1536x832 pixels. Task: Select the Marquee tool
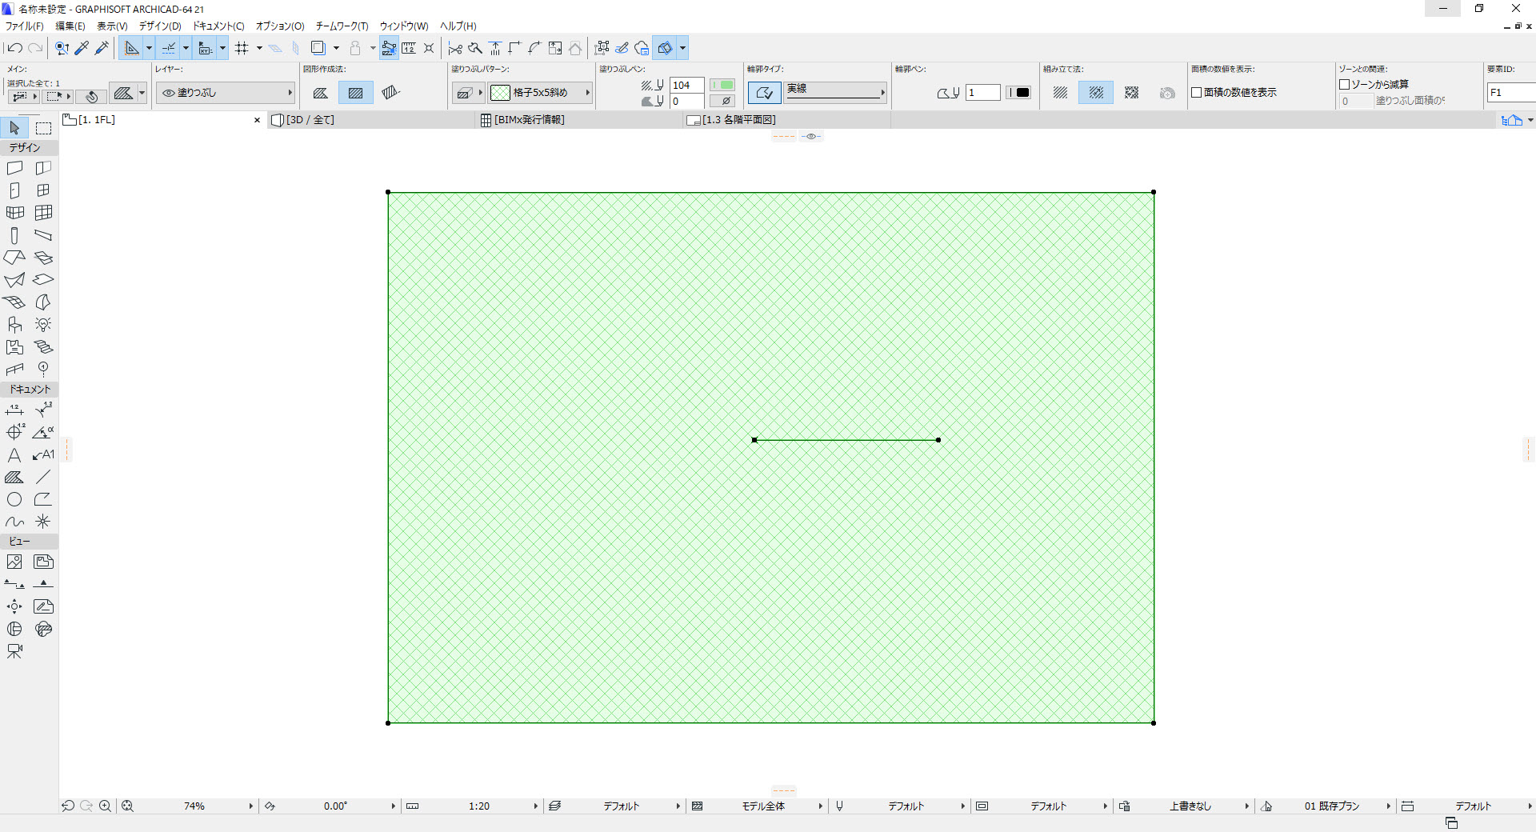[43, 128]
